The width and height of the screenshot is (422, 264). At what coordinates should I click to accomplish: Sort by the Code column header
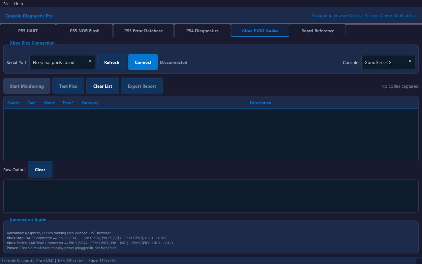coord(32,103)
